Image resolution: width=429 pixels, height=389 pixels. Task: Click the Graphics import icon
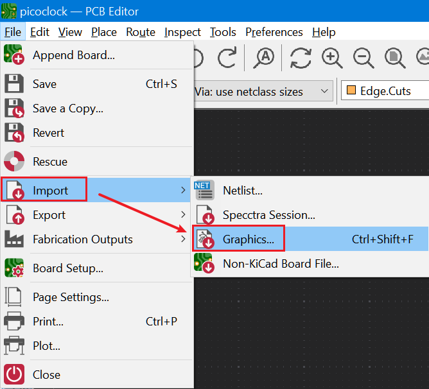pos(206,239)
